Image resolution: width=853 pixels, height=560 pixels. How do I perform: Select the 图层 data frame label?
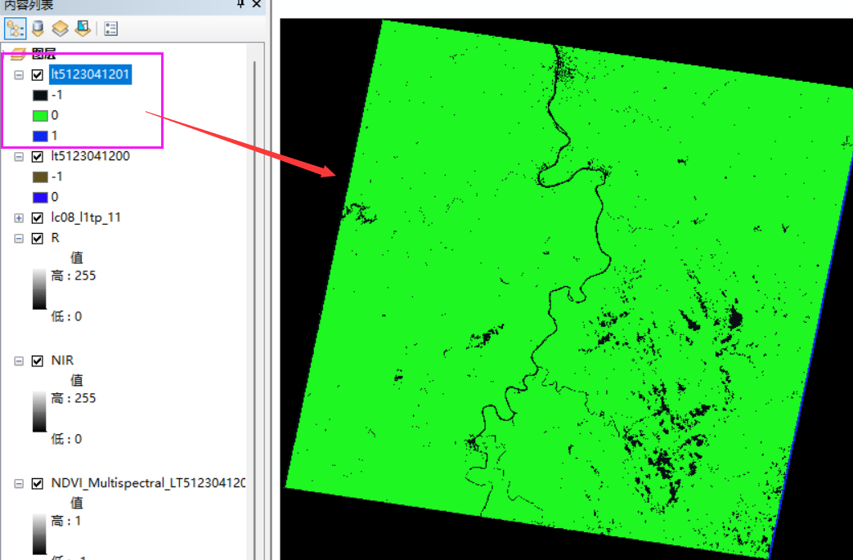45,53
